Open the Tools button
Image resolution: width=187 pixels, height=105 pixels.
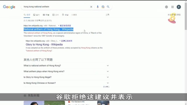click(x=107, y=15)
